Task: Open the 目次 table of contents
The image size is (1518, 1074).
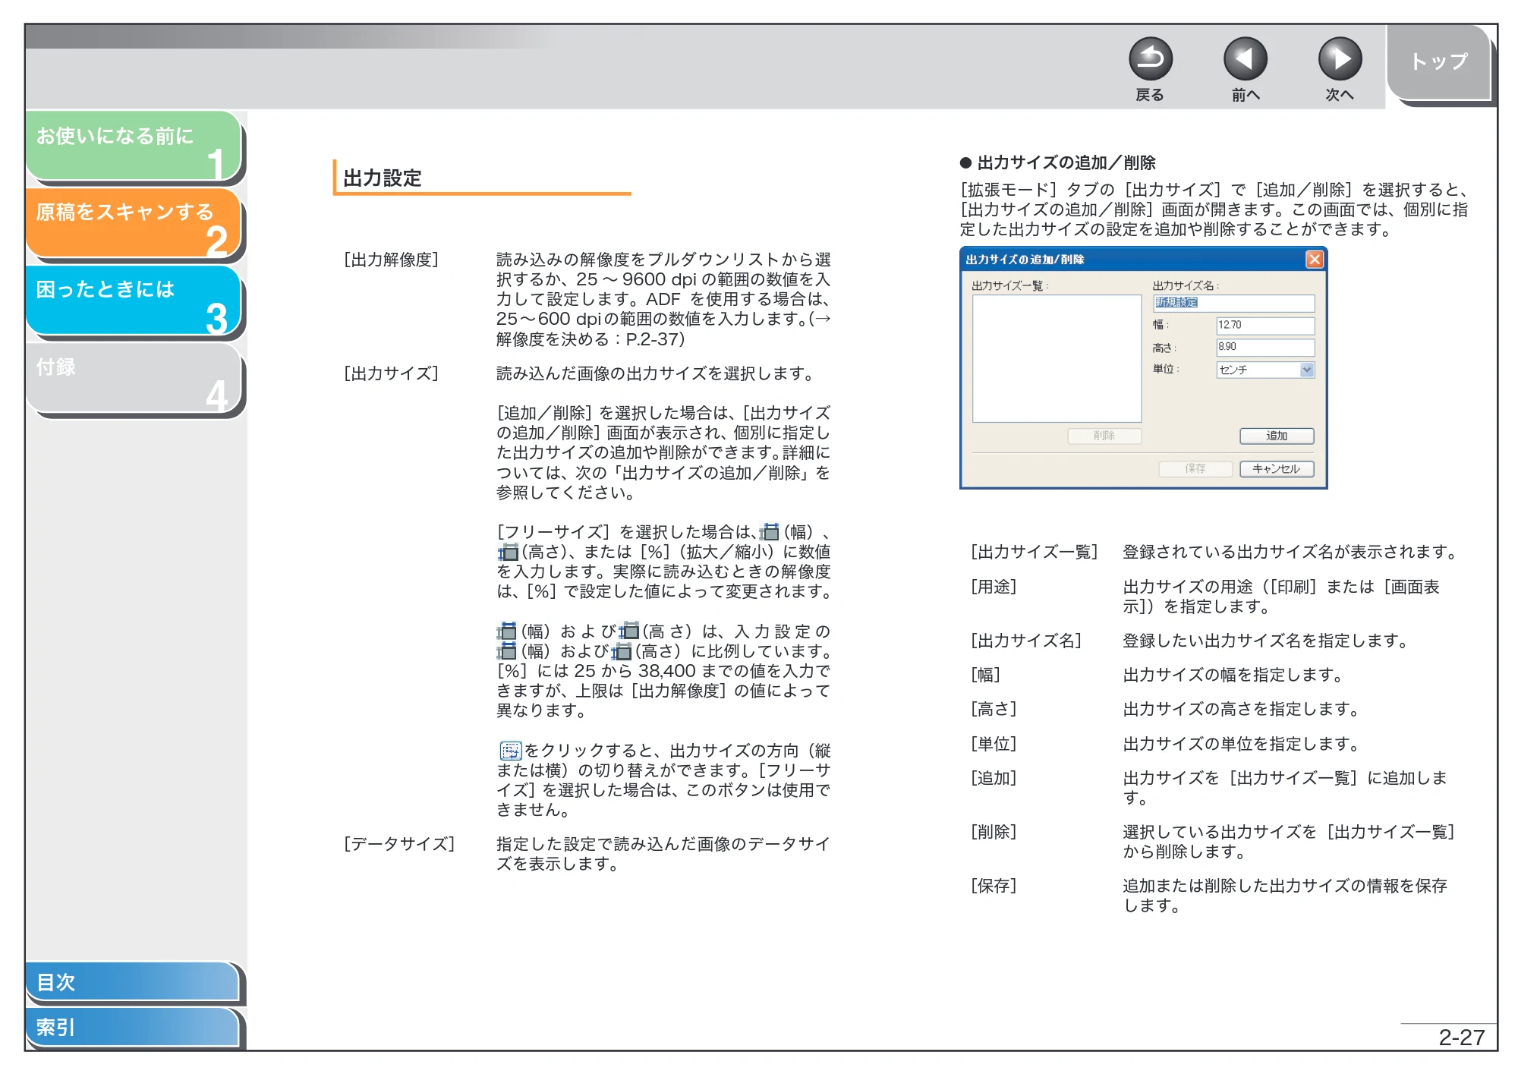Action: coord(133,982)
